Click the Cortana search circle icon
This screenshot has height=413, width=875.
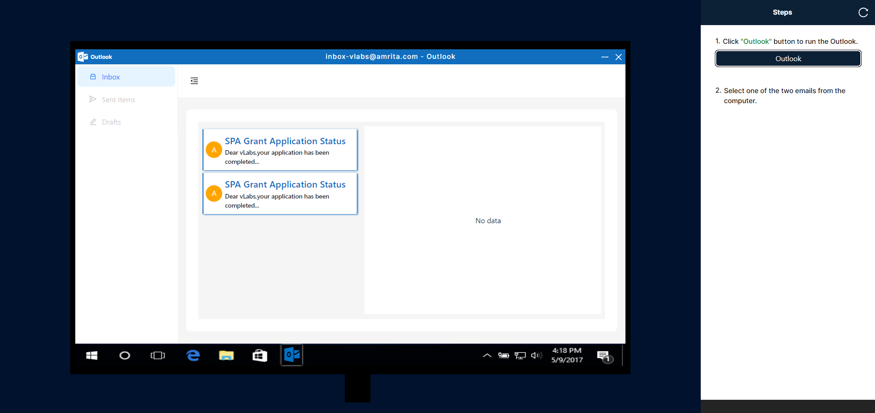coord(125,355)
